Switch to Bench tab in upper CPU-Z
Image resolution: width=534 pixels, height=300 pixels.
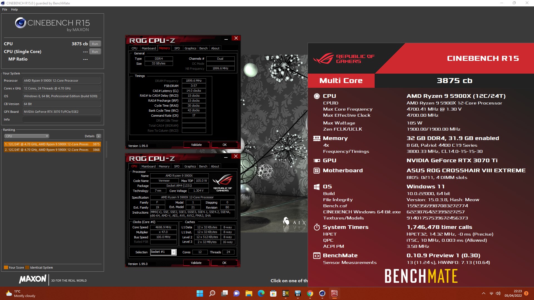coord(203,48)
